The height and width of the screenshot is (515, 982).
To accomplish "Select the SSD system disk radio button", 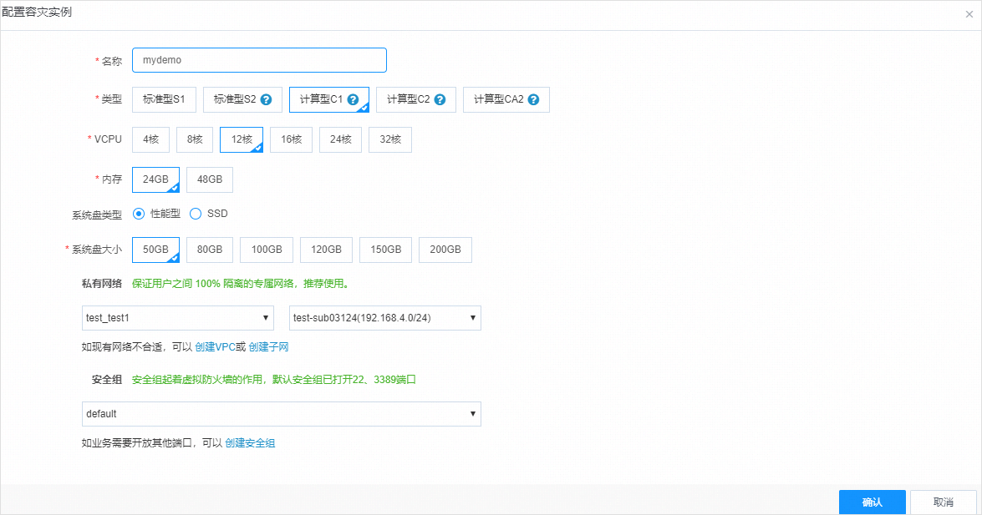I will tap(196, 214).
